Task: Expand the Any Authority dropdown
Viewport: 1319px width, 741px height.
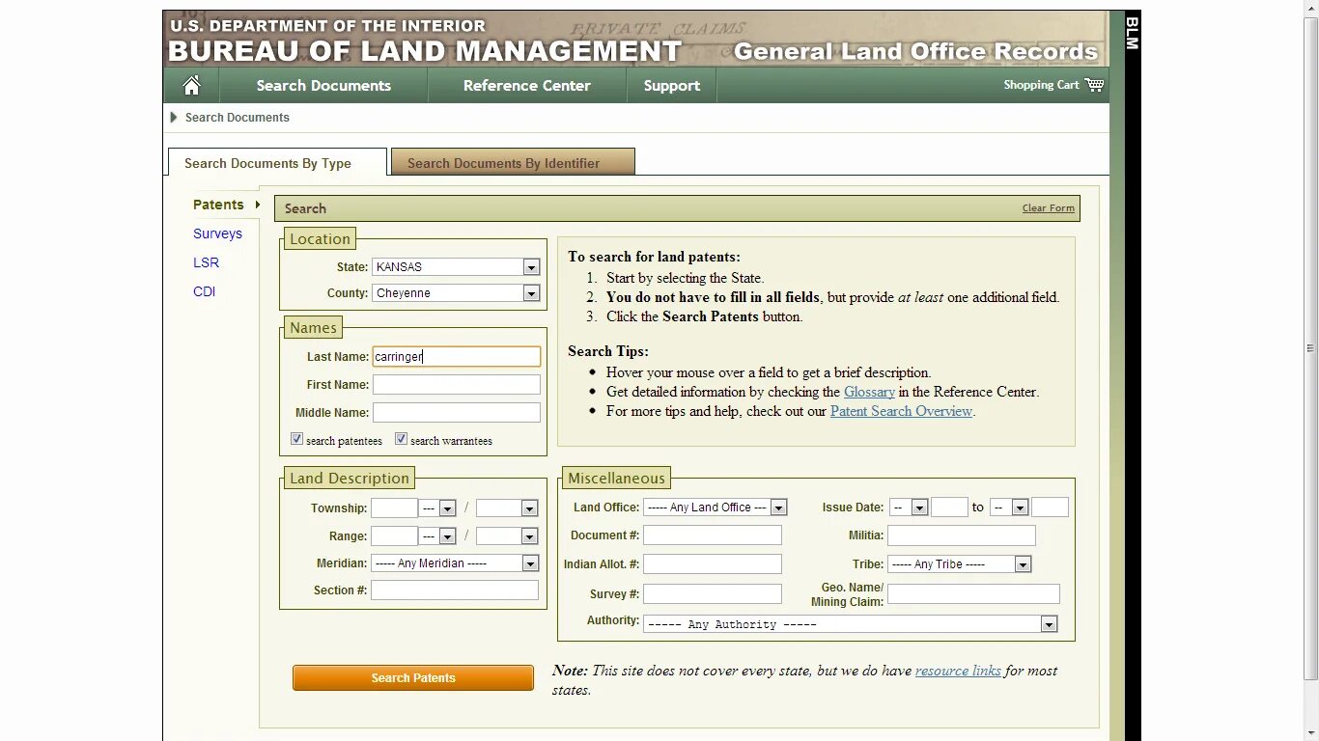Action: click(x=851, y=624)
